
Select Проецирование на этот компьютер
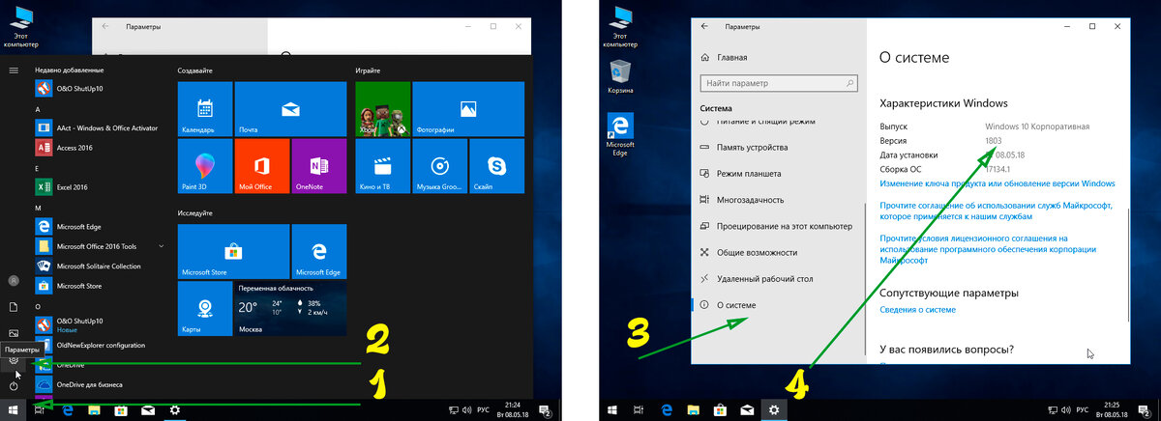click(774, 226)
